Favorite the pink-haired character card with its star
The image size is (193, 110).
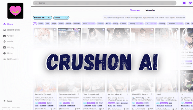(x=55, y=30)
